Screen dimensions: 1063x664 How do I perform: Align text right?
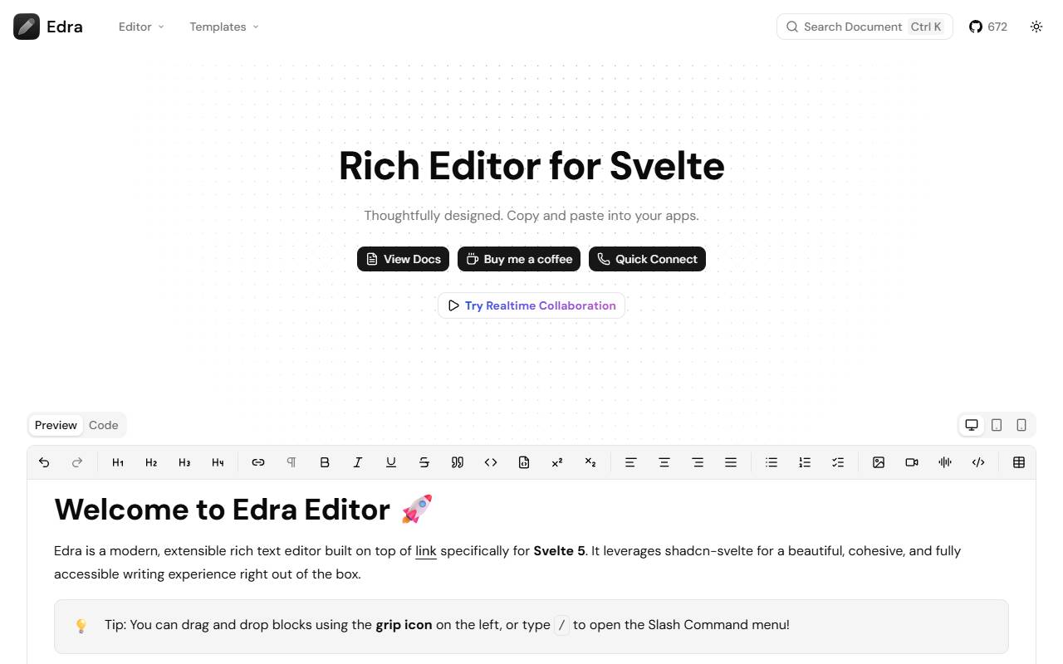click(x=698, y=462)
